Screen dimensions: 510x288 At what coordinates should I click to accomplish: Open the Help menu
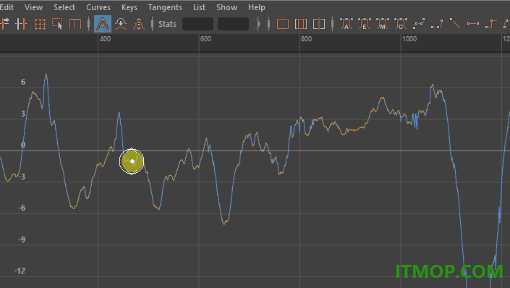coord(257,7)
